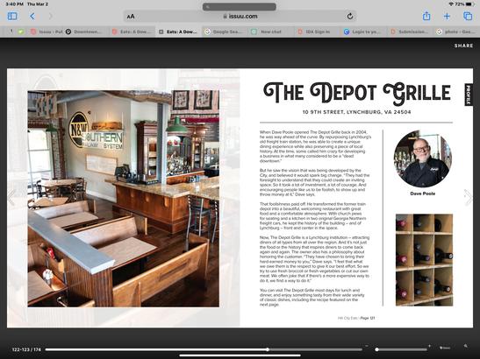The image size is (480, 359).
Task: Click the page progress slider handle
Action: [x=268, y=349]
